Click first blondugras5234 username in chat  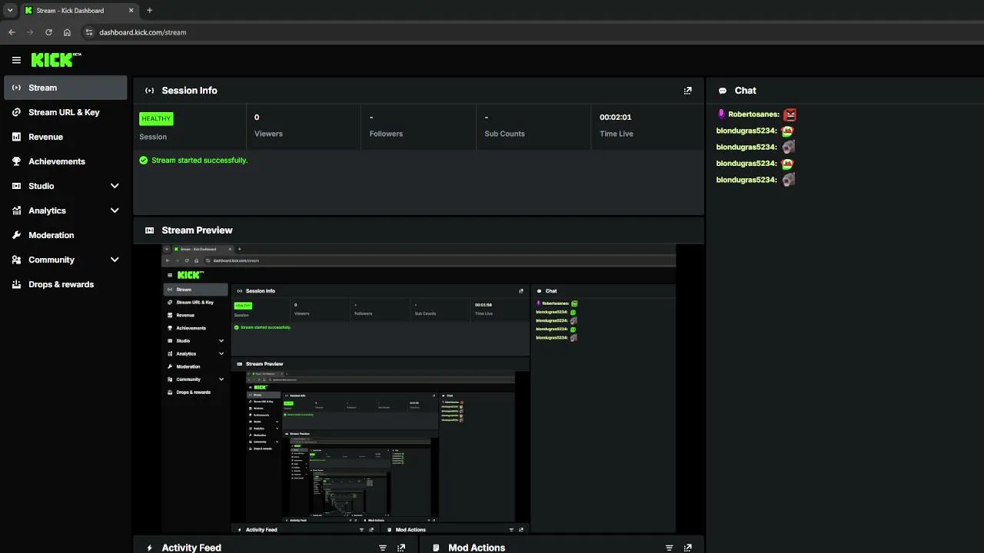coord(746,131)
